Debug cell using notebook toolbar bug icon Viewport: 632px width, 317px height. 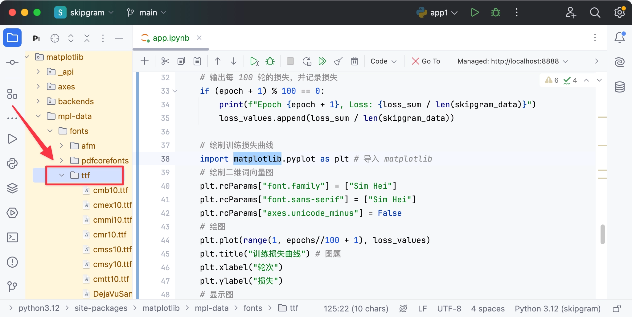tap(270, 61)
